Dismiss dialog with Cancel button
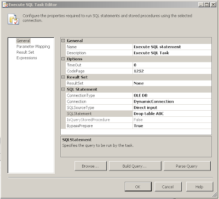Screen dimensions: 219x199 coord(168,187)
